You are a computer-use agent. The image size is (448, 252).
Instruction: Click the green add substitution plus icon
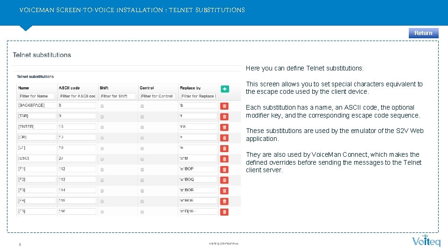224,89
